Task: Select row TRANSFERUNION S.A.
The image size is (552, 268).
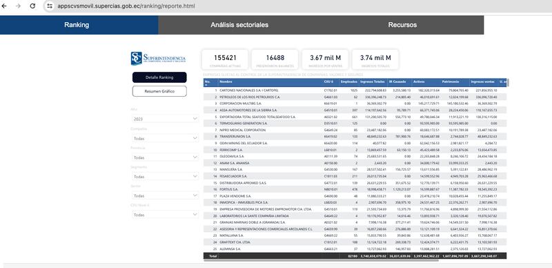Action: tap(355, 137)
